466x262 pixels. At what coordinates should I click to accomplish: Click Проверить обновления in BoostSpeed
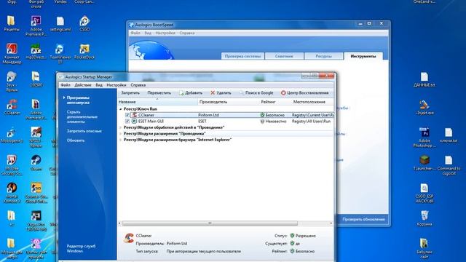363,219
